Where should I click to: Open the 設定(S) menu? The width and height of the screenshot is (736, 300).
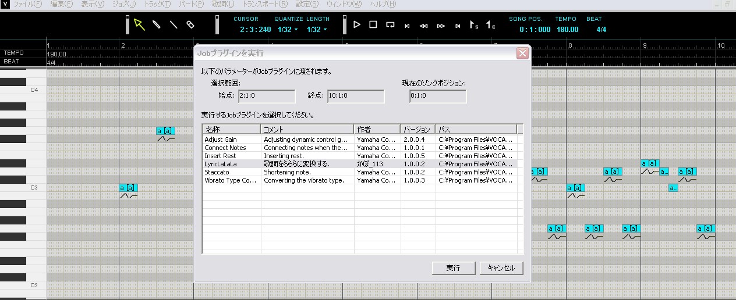point(307,4)
